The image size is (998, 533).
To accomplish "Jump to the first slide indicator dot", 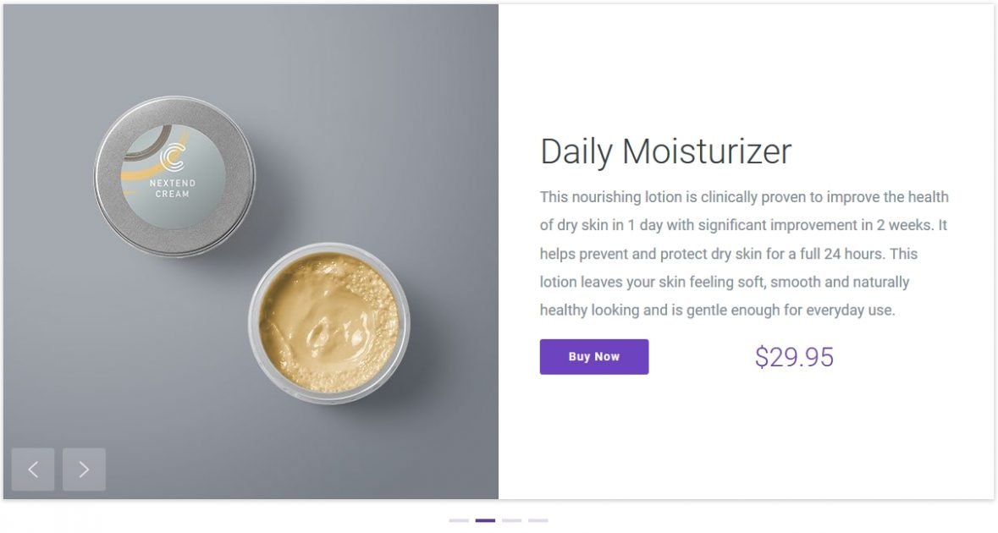I will 458,522.
